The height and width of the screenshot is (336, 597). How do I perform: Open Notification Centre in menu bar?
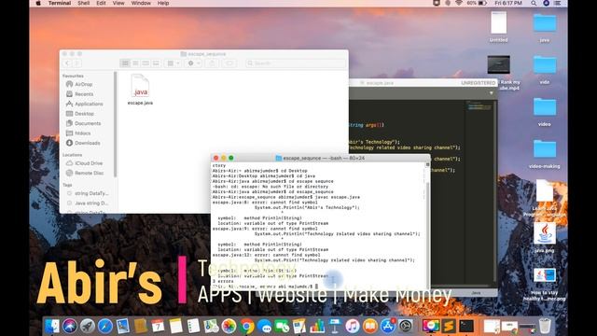pyautogui.click(x=558, y=3)
